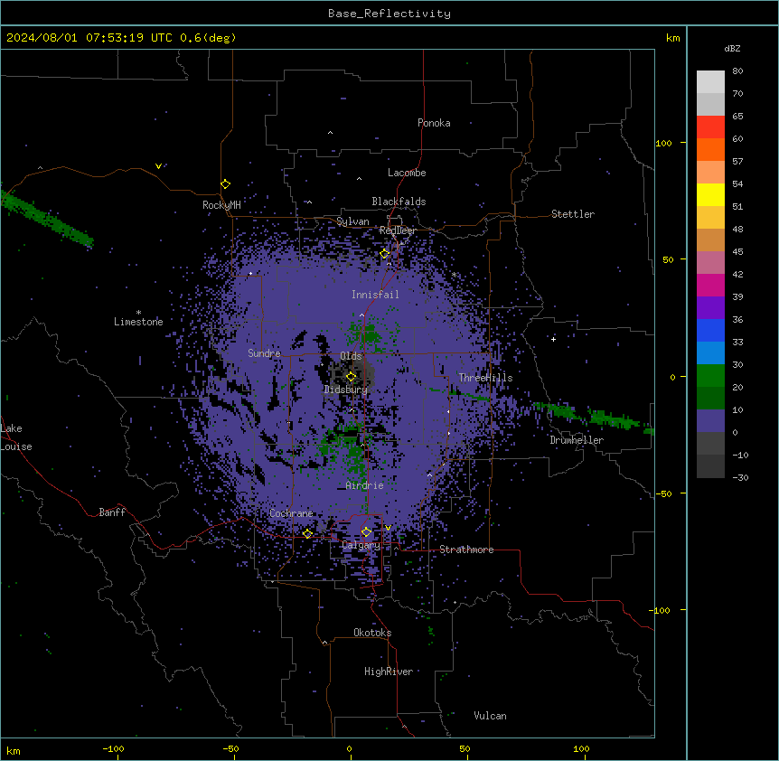Click the yellow diamond marker above Calgary label

[366, 532]
